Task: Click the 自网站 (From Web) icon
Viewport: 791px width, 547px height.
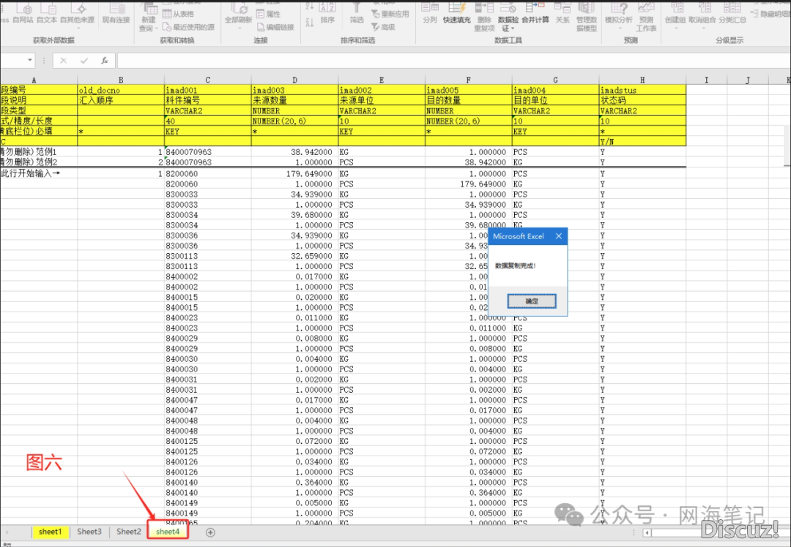Action: click(x=23, y=14)
